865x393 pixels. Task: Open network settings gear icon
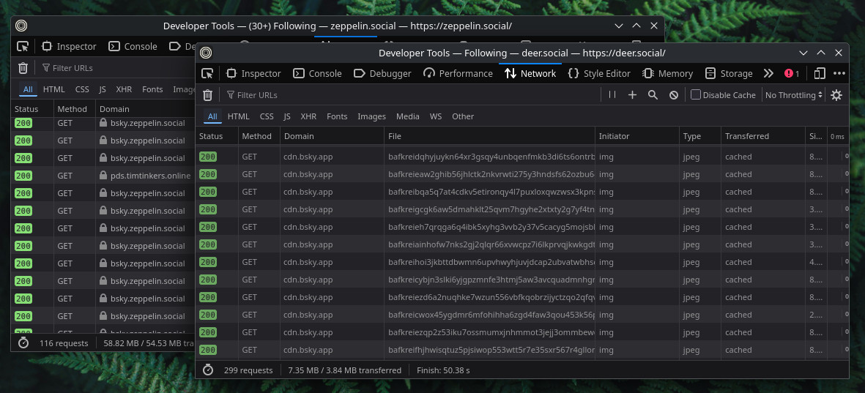pos(836,95)
